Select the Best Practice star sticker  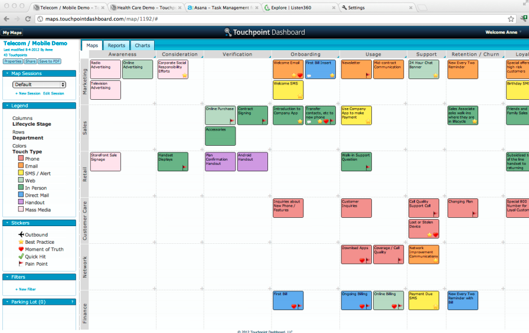(x=21, y=242)
